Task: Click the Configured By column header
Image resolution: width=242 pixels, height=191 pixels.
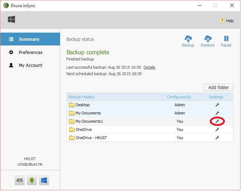Action: pyautogui.click(x=179, y=97)
